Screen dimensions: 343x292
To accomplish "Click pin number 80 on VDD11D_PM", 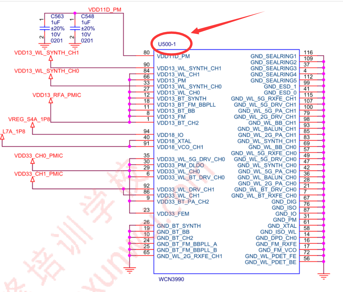I will (x=147, y=52).
